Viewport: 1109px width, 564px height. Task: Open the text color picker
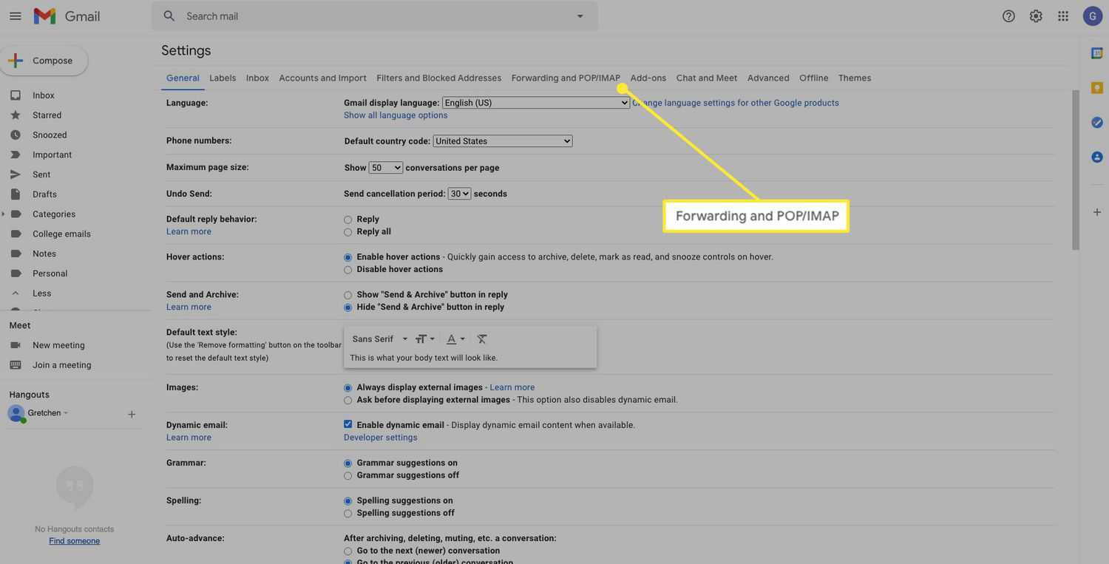(x=455, y=339)
